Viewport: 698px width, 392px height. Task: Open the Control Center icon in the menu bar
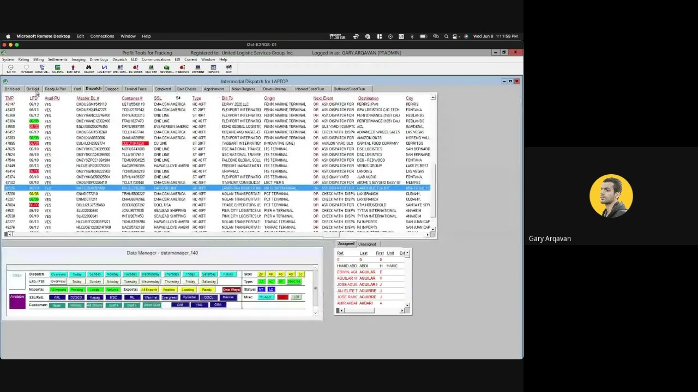456,36
